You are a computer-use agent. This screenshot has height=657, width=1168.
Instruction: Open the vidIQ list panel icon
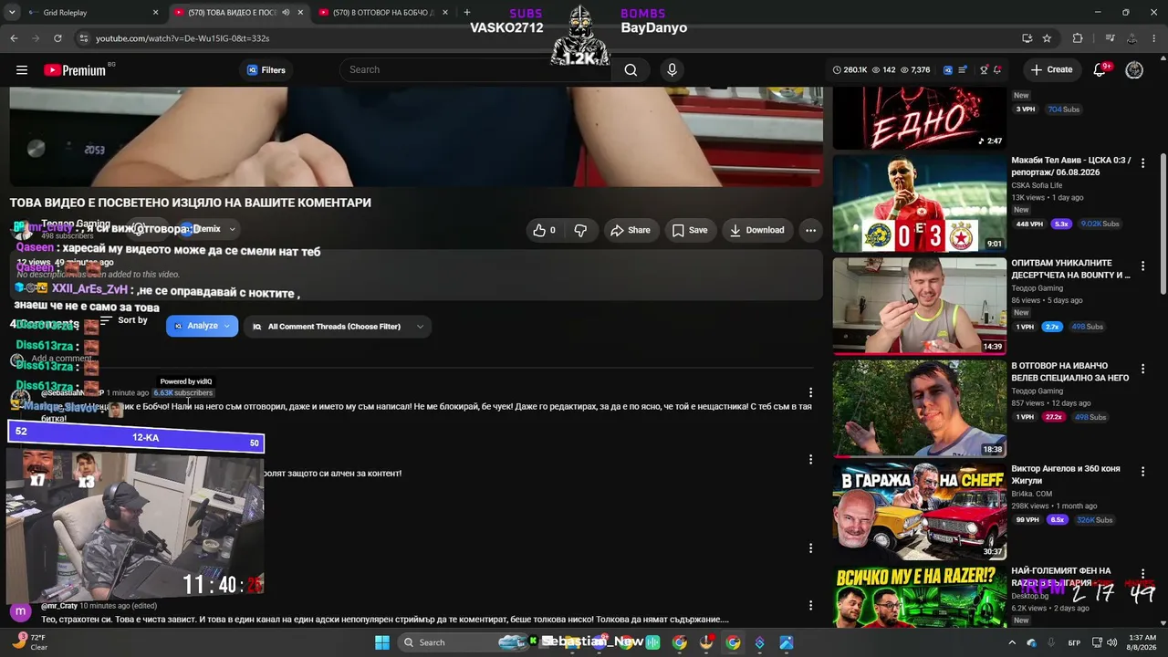963,70
